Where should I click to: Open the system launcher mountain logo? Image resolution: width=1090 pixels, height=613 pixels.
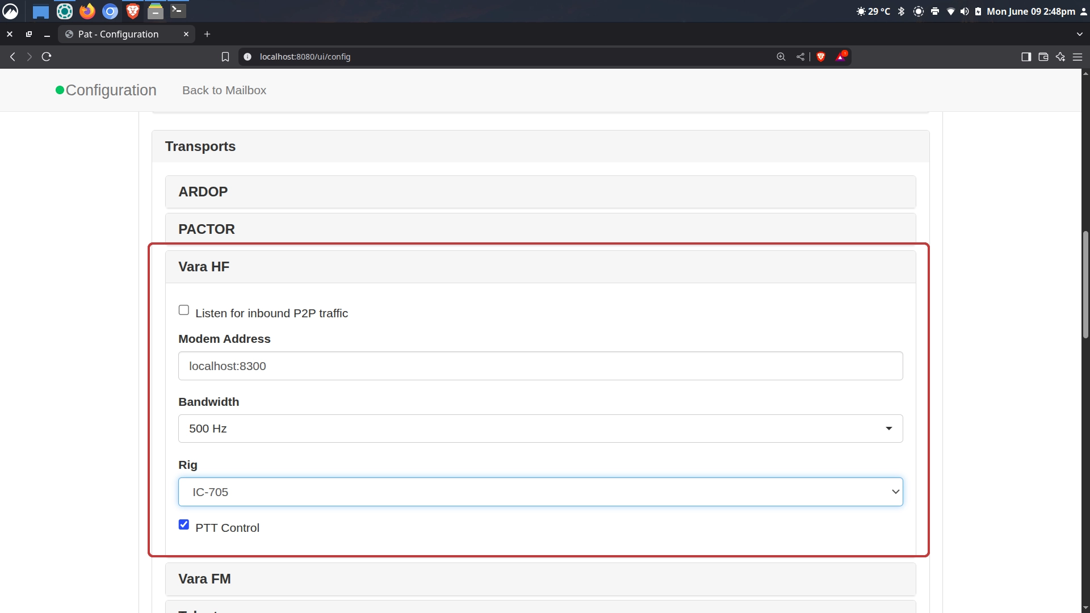click(11, 11)
